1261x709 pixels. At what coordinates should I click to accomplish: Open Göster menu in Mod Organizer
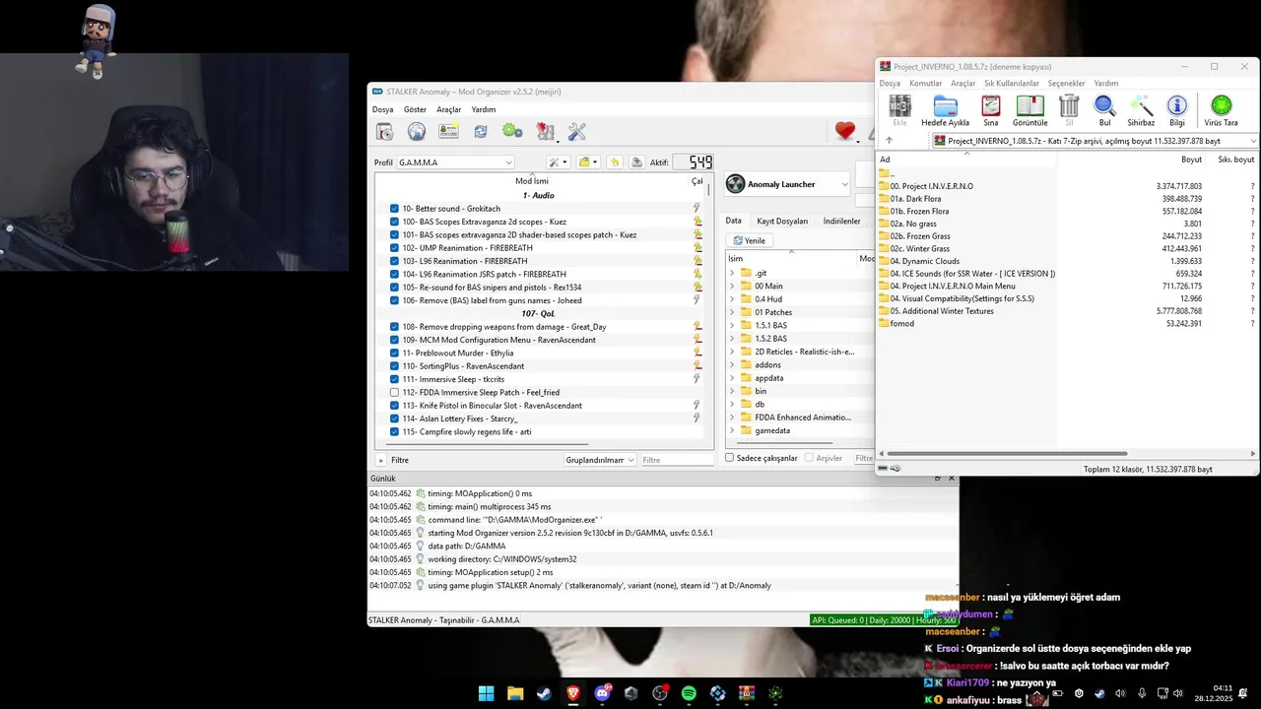415,109
